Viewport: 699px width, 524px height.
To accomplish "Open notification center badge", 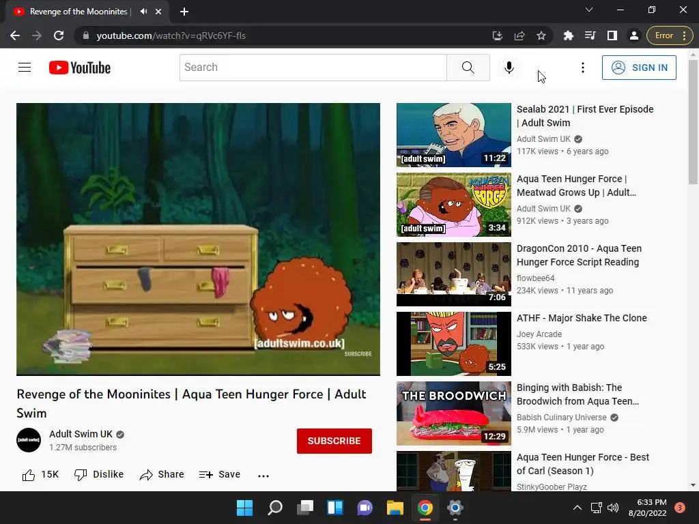I will tap(680, 508).
